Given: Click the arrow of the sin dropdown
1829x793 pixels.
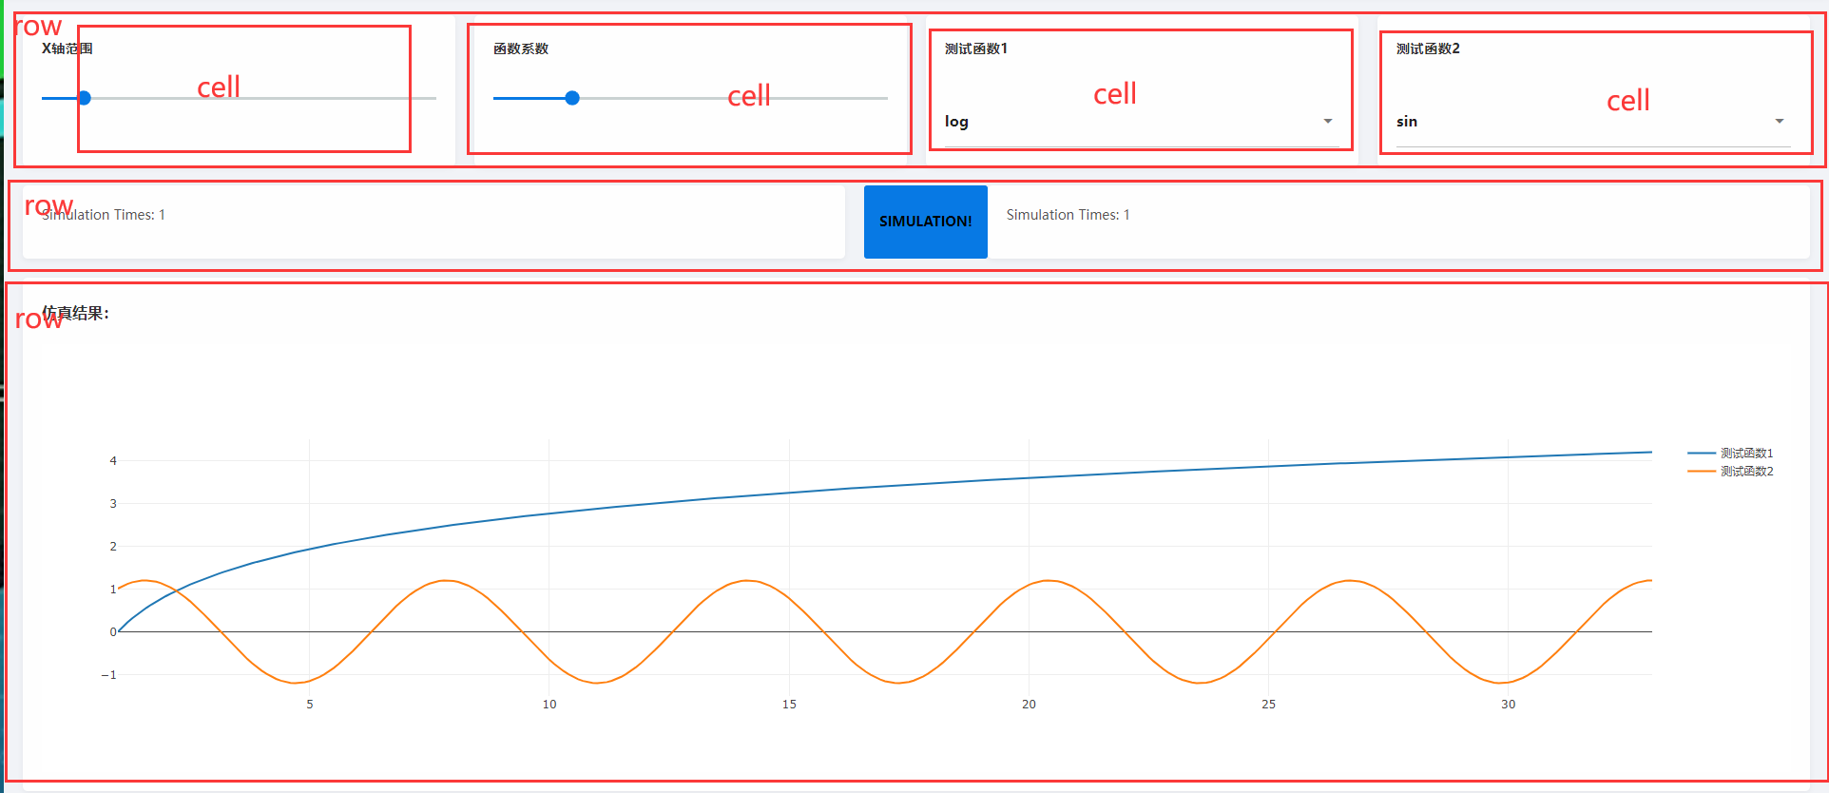Looking at the screenshot, I should click(1780, 122).
